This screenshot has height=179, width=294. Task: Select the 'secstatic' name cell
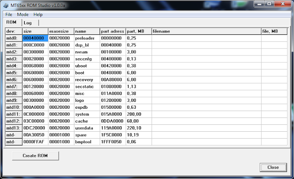(x=87, y=87)
